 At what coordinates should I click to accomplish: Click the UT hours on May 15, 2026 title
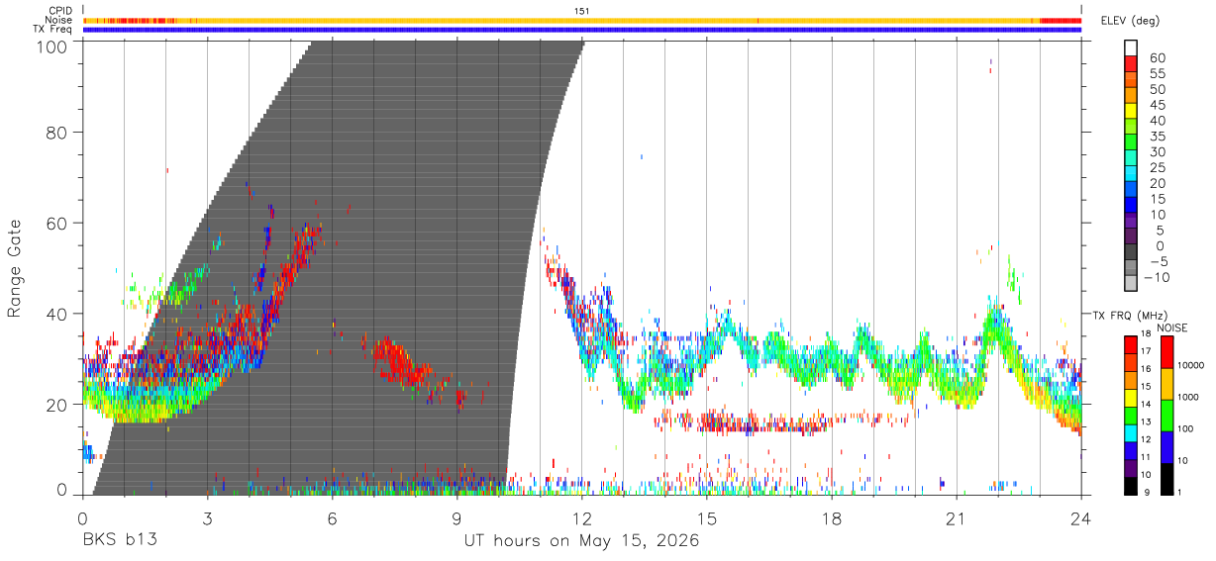581,541
